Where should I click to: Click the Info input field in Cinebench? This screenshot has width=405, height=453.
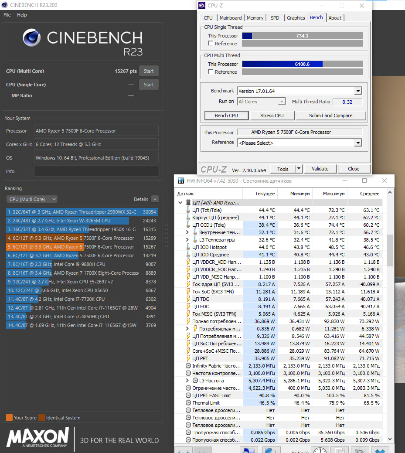tap(96, 171)
